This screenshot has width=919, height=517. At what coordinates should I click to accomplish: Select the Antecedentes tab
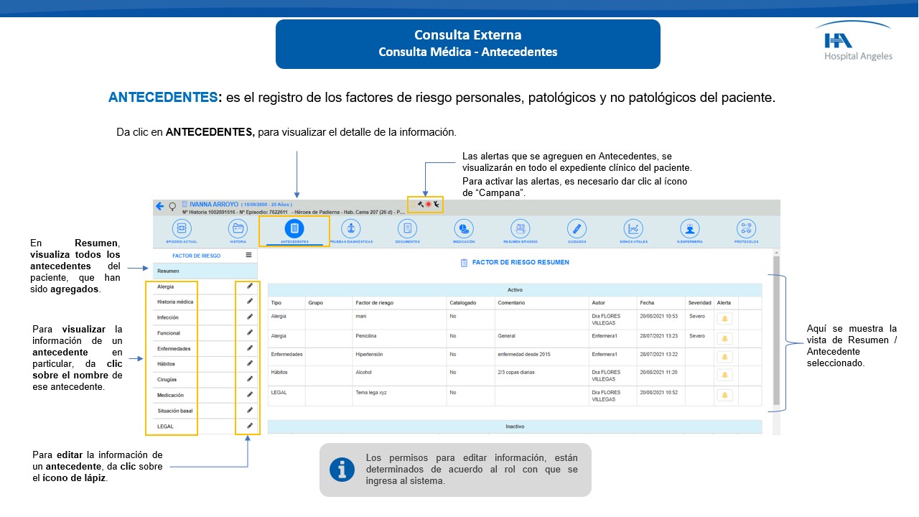[x=294, y=229]
